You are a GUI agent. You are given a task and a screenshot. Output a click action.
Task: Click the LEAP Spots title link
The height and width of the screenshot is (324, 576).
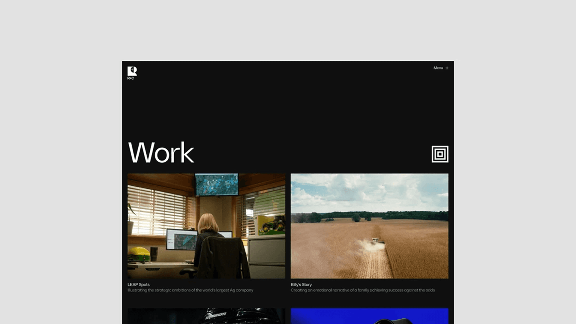(x=138, y=284)
